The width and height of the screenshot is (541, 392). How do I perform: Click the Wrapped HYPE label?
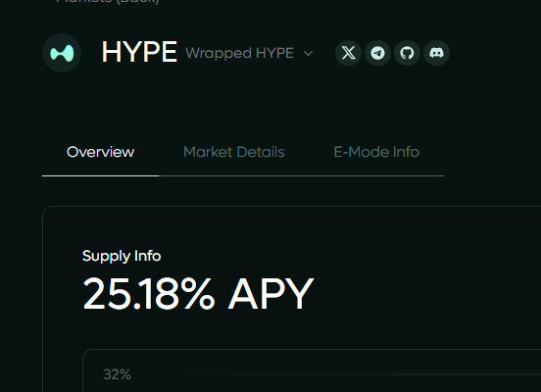pyautogui.click(x=239, y=53)
